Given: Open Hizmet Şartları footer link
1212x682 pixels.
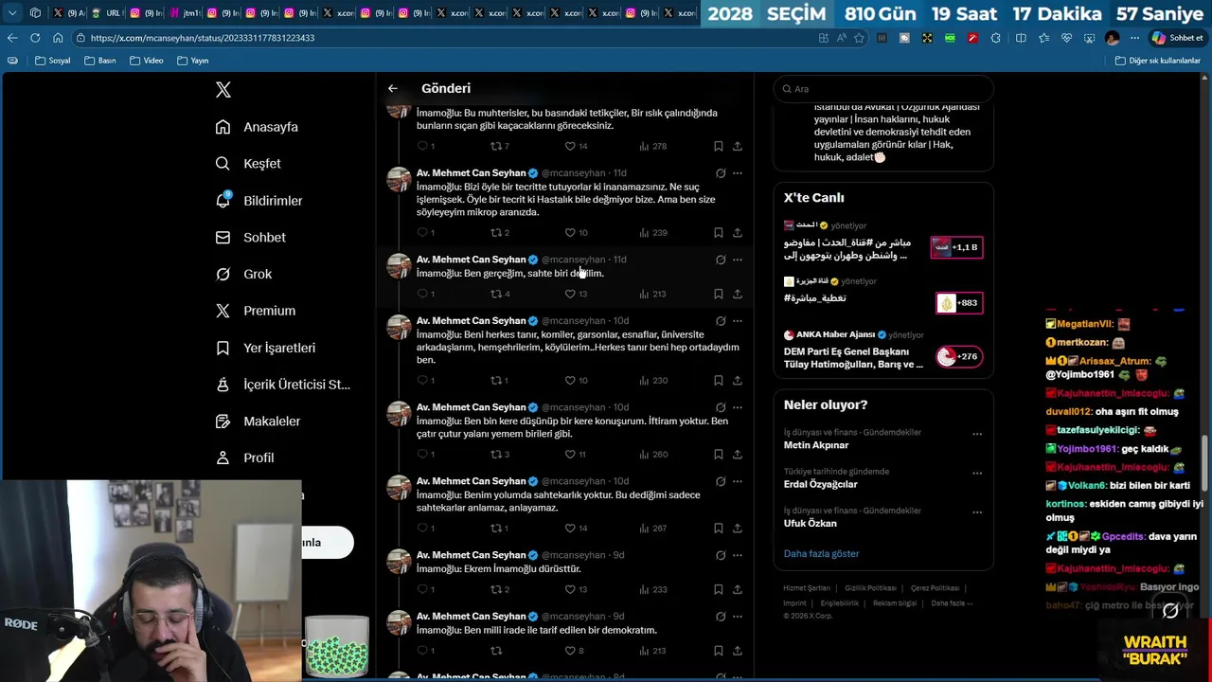Looking at the screenshot, I should point(807,588).
